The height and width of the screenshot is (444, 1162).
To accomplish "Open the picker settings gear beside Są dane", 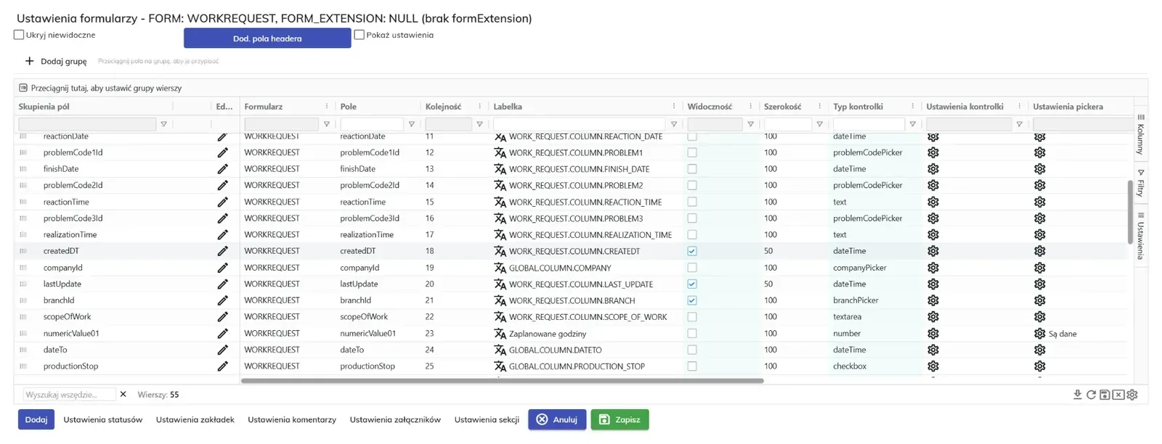I will tap(1040, 334).
